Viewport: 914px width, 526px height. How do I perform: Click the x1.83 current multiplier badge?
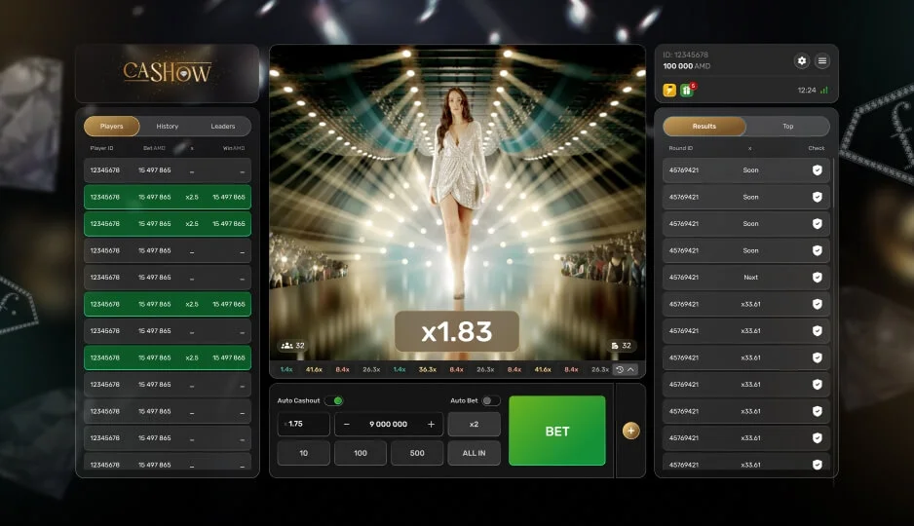coord(457,331)
